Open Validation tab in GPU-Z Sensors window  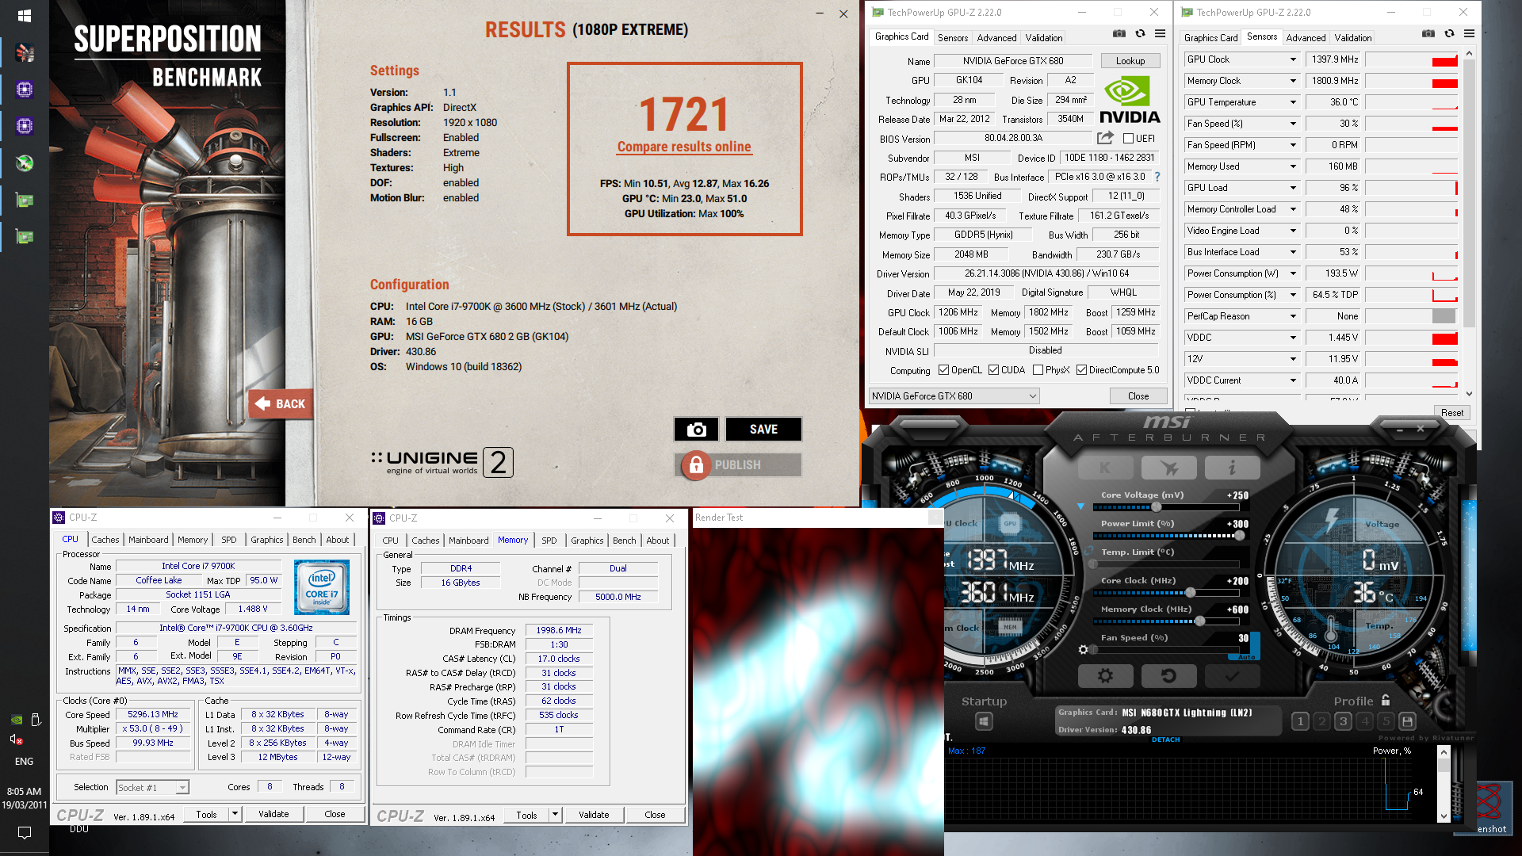(1352, 37)
